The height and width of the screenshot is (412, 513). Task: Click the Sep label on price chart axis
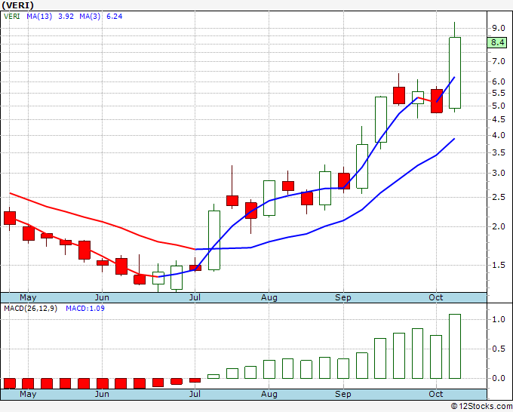pyautogui.click(x=343, y=297)
